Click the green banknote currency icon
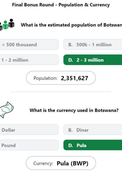The height and width of the screenshot is (171, 122). [7, 110]
